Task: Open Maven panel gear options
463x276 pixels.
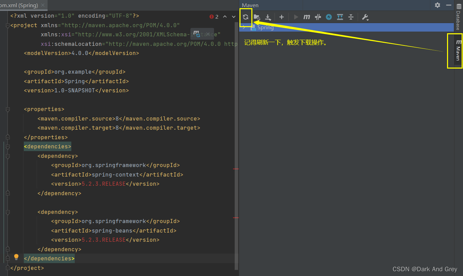Action: (x=438, y=5)
